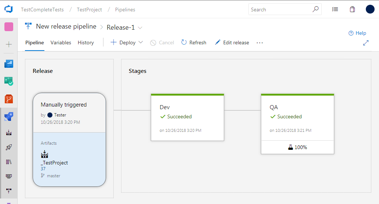This screenshot has height=204, width=379.
Task: Switch to the Pipeline tab
Action: tap(34, 42)
